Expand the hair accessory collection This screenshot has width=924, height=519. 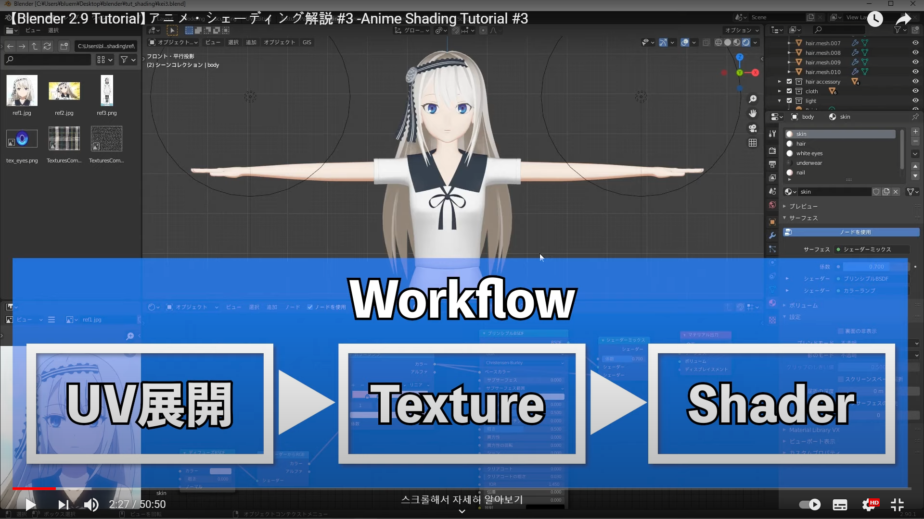point(780,82)
